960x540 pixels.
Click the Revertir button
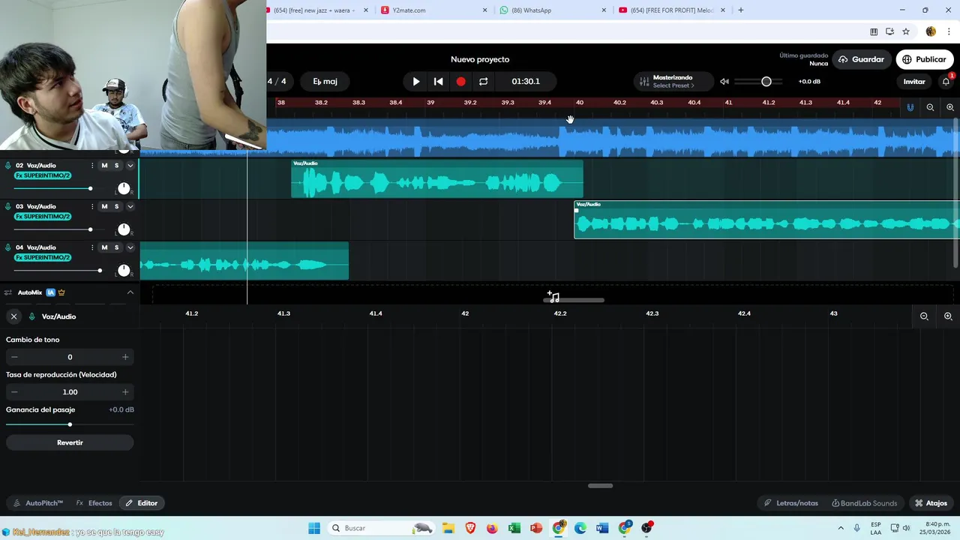(70, 442)
